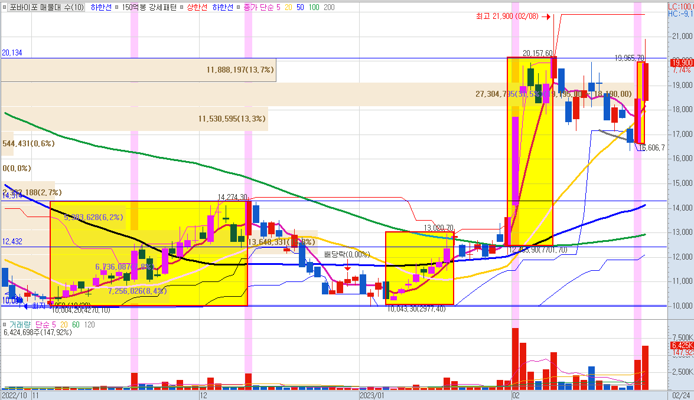Image resolution: width=694 pixels, height=400 pixels.
Task: Click the 12,432 horizontal line label
Action: pyautogui.click(x=12, y=241)
